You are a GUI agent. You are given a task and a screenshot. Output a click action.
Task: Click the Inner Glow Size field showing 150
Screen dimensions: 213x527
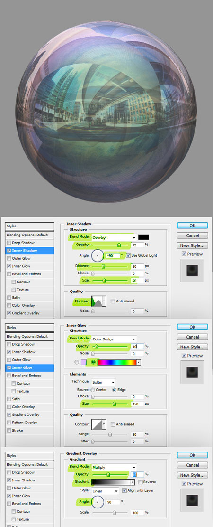137,404
